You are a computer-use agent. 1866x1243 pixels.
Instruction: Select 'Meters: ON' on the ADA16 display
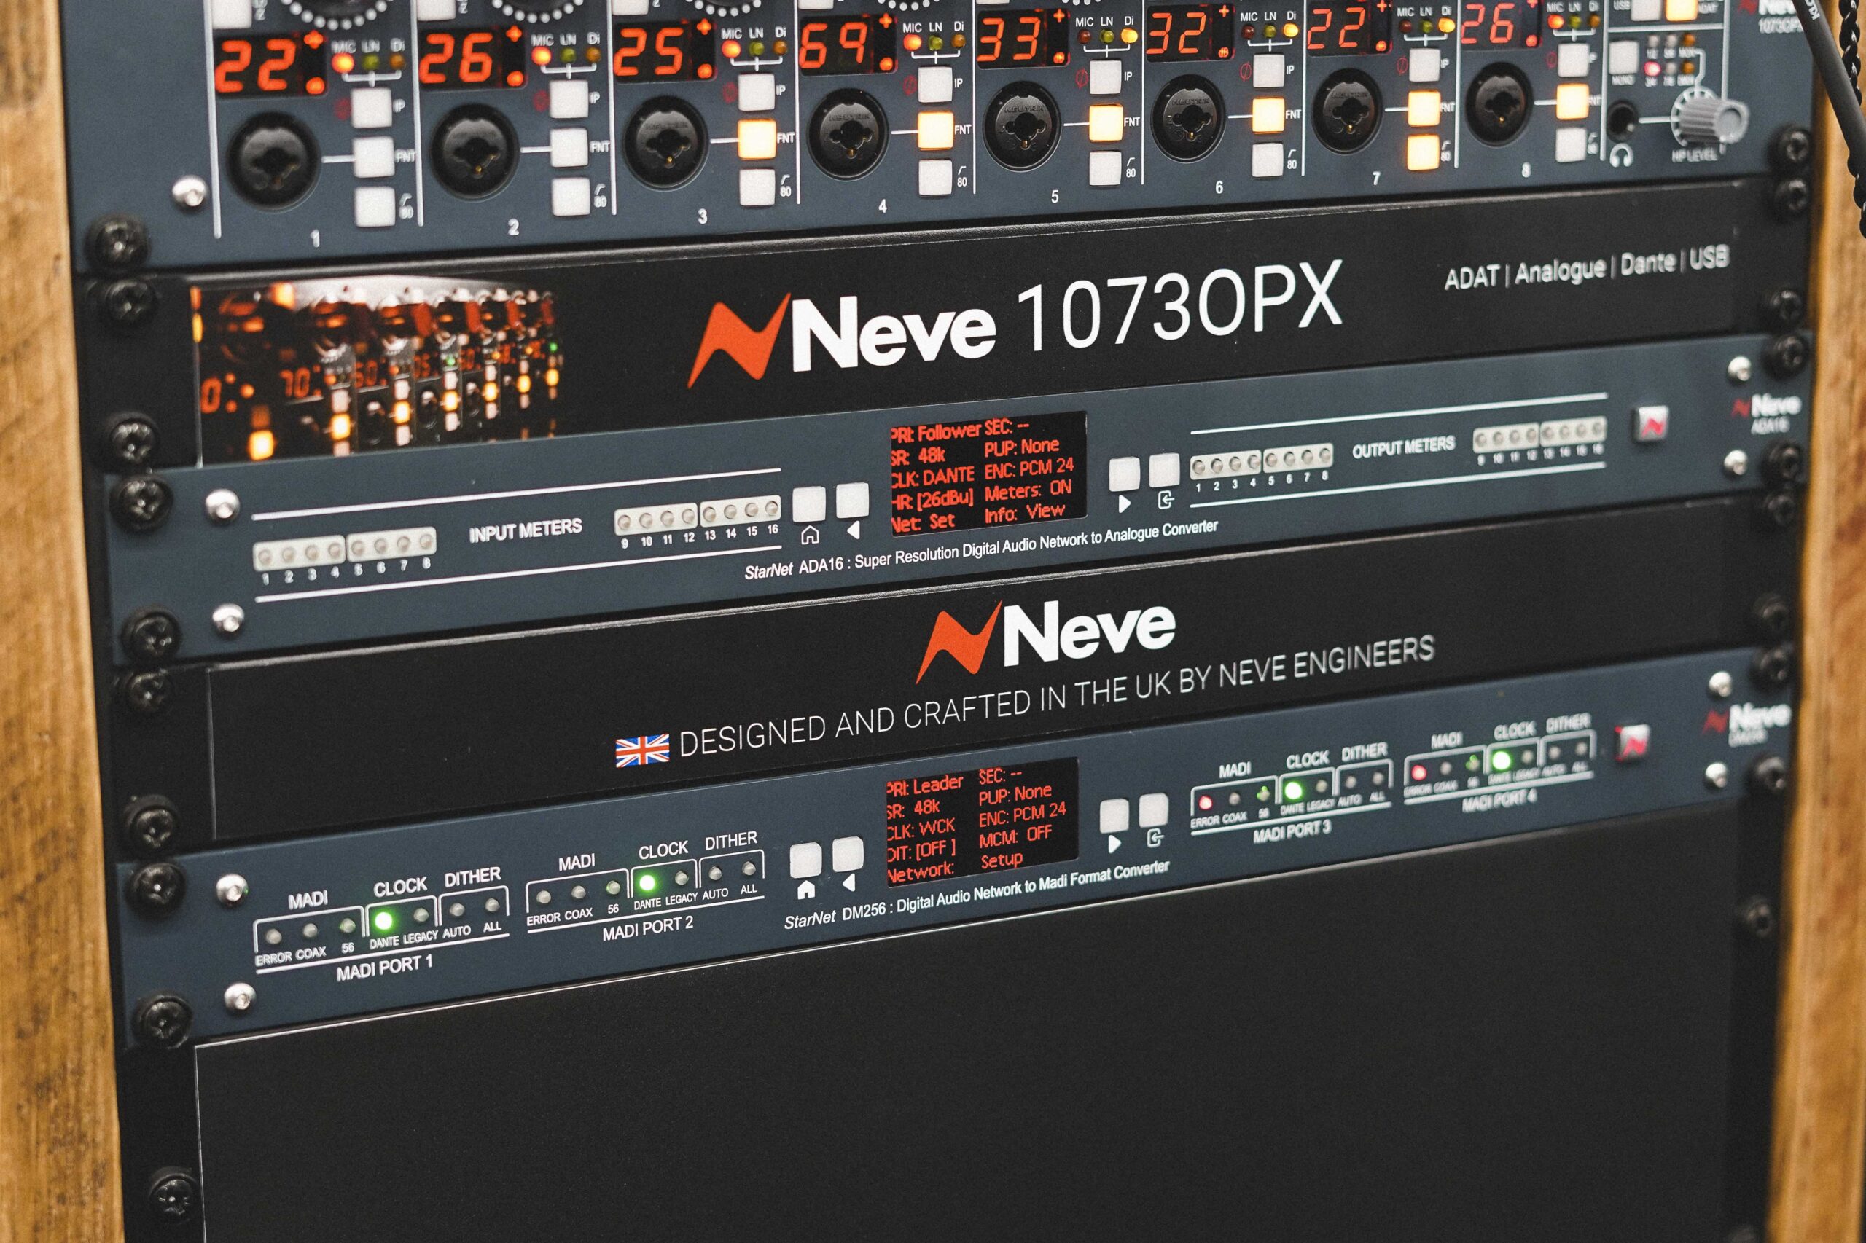(x=1028, y=490)
